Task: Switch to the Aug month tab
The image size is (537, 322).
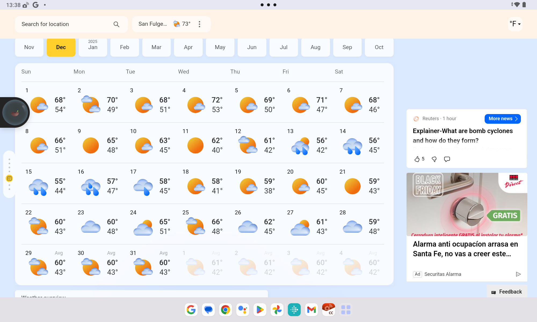Action: [x=315, y=47]
